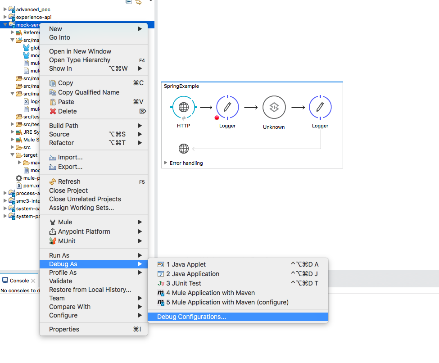
Task: Collapse the mock-service project tree
Action: (5, 25)
